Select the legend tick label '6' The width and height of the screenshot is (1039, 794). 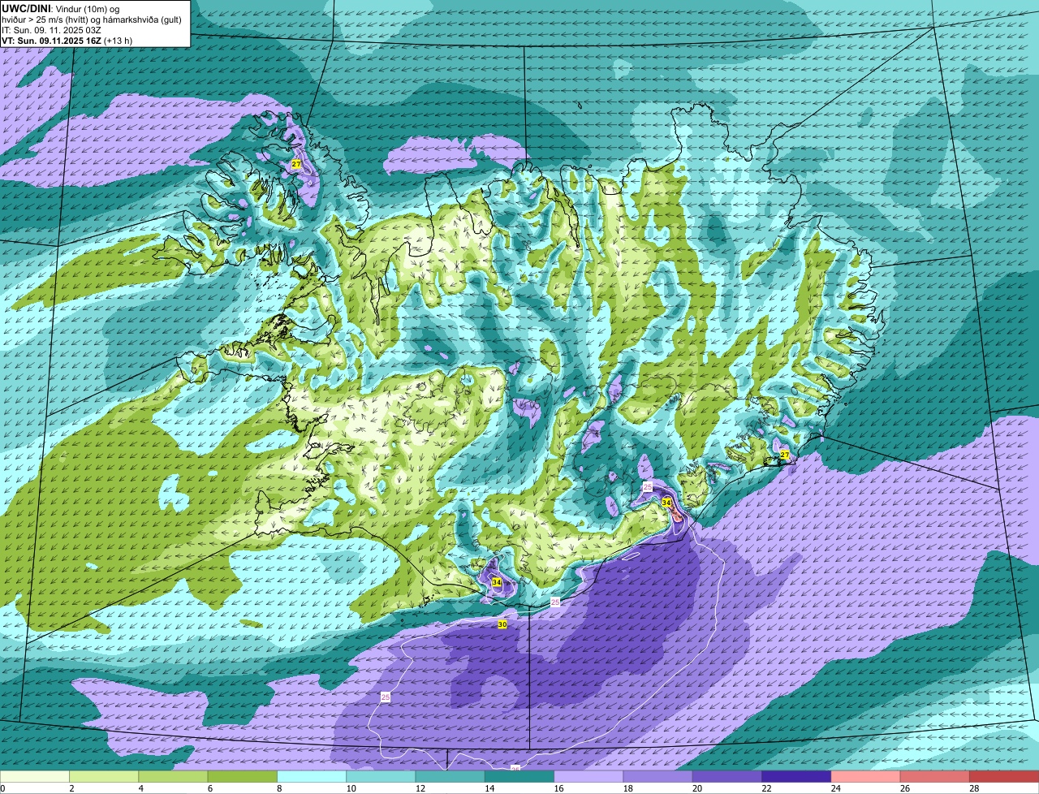click(x=209, y=788)
